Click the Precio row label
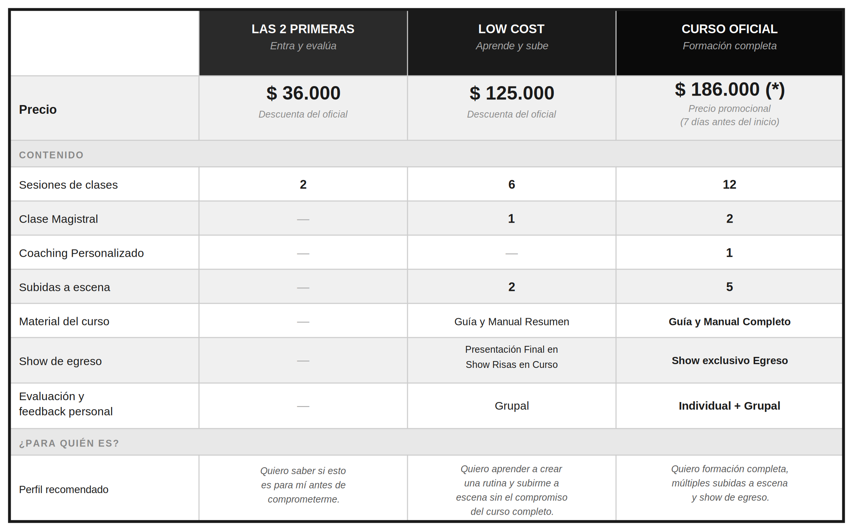Viewport: 853px width, 531px height. point(38,110)
